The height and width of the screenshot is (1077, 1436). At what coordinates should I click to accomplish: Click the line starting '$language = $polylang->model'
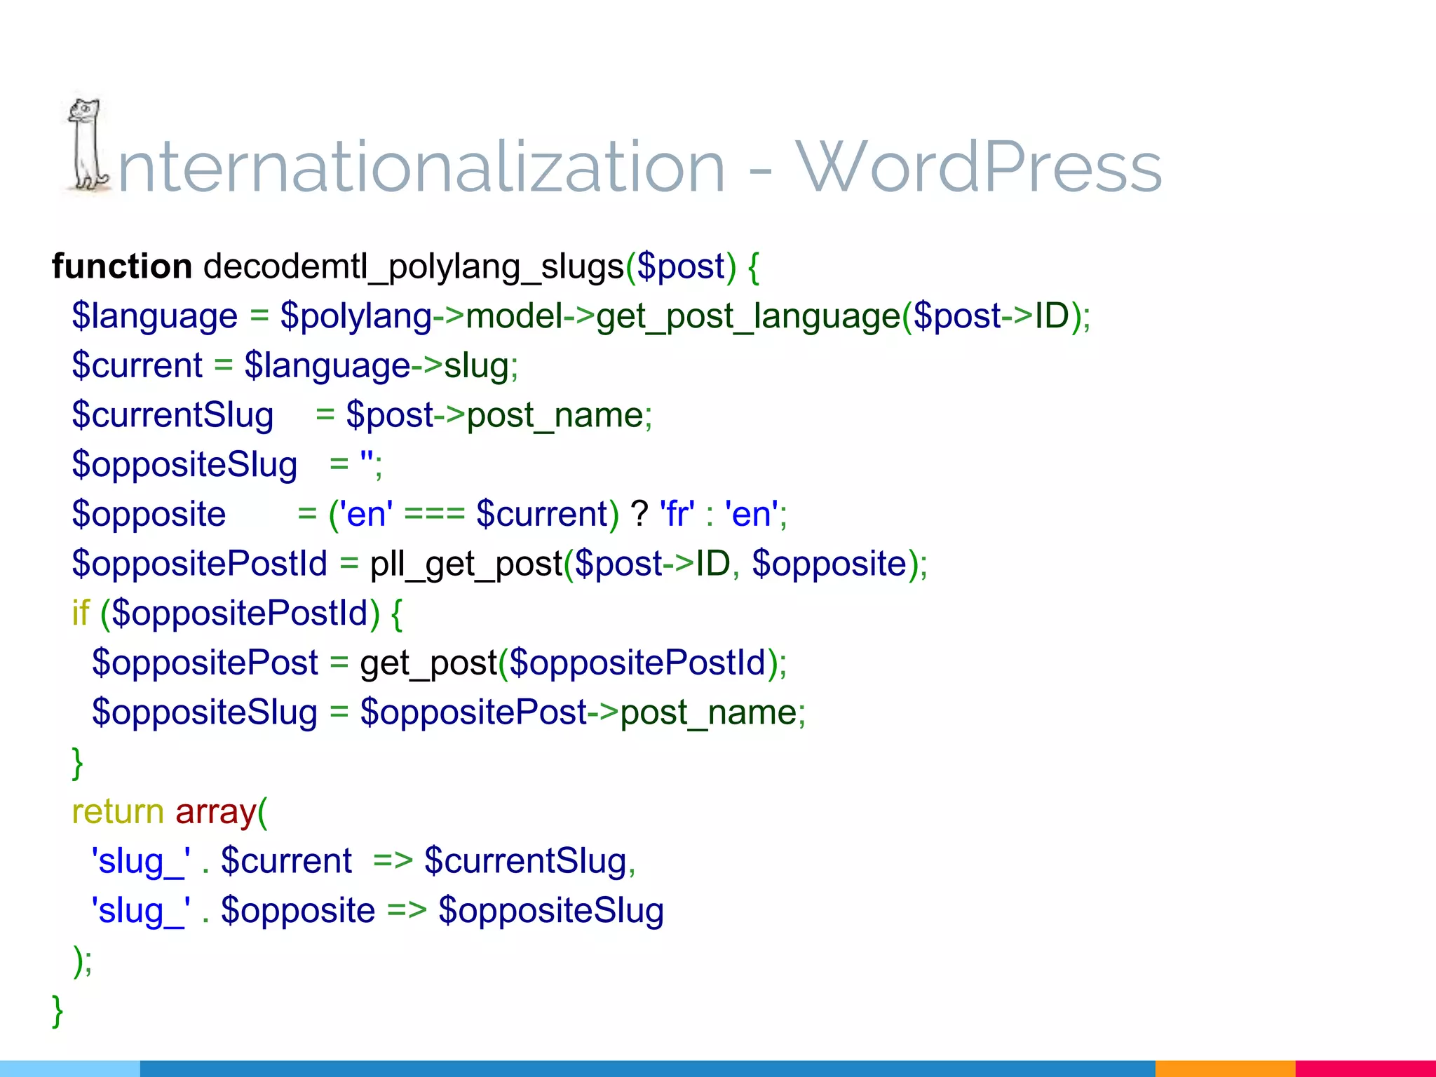(x=581, y=318)
